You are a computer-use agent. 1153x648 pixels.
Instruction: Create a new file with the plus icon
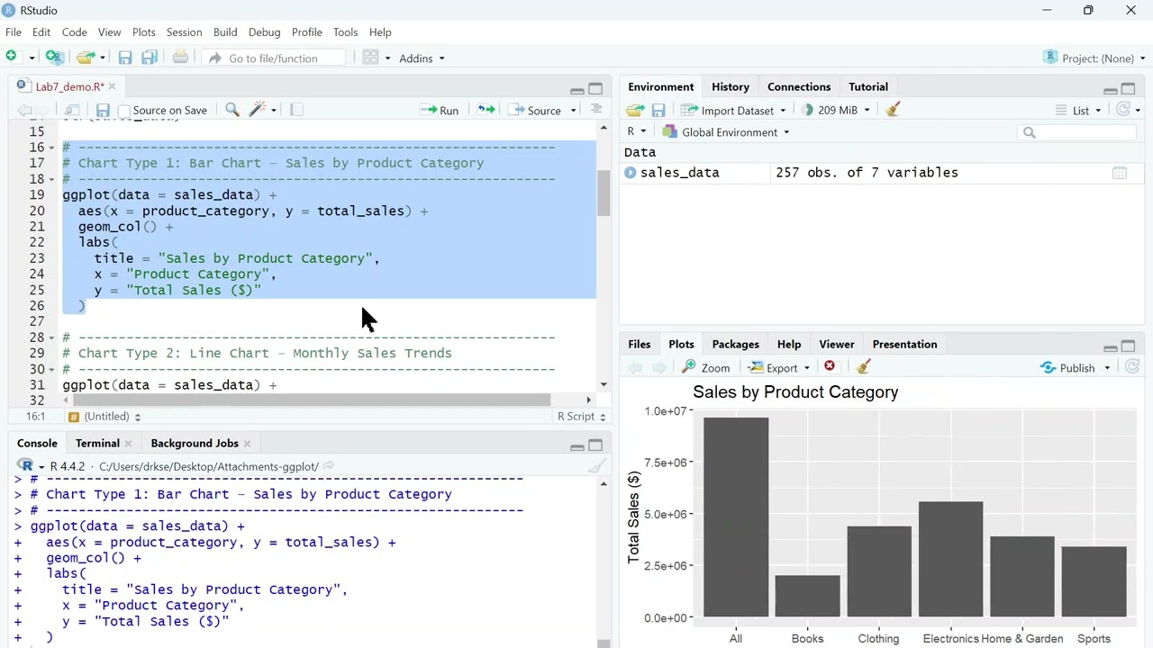pyautogui.click(x=12, y=58)
